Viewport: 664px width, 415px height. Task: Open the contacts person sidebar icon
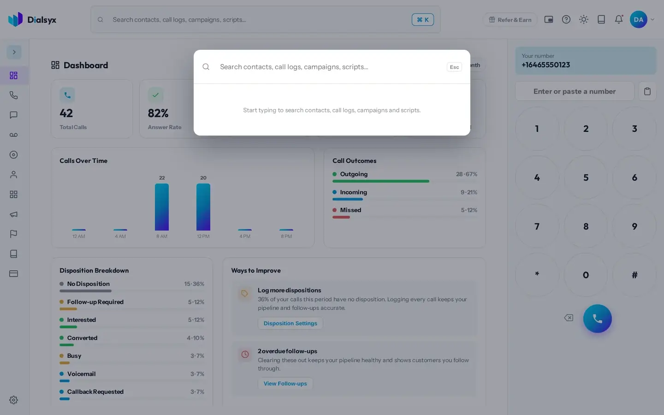tap(13, 174)
